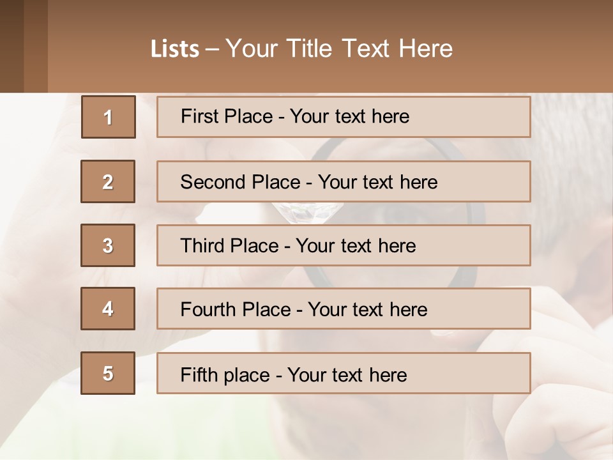Select the Second Place text field
The height and width of the screenshot is (460, 613).
344,181
